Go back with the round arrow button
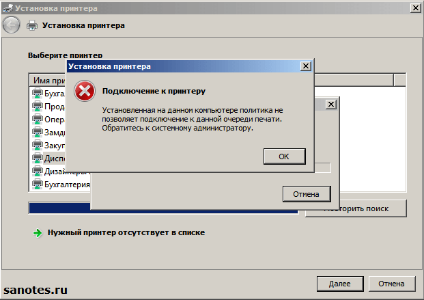Image resolution: width=424 pixels, height=300 pixels. pyautogui.click(x=11, y=25)
